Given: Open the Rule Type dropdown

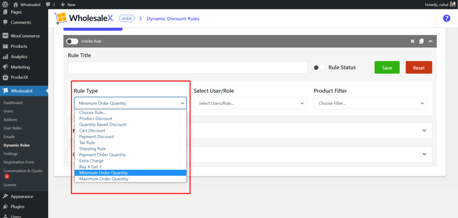Looking at the screenshot, I should (x=130, y=103).
